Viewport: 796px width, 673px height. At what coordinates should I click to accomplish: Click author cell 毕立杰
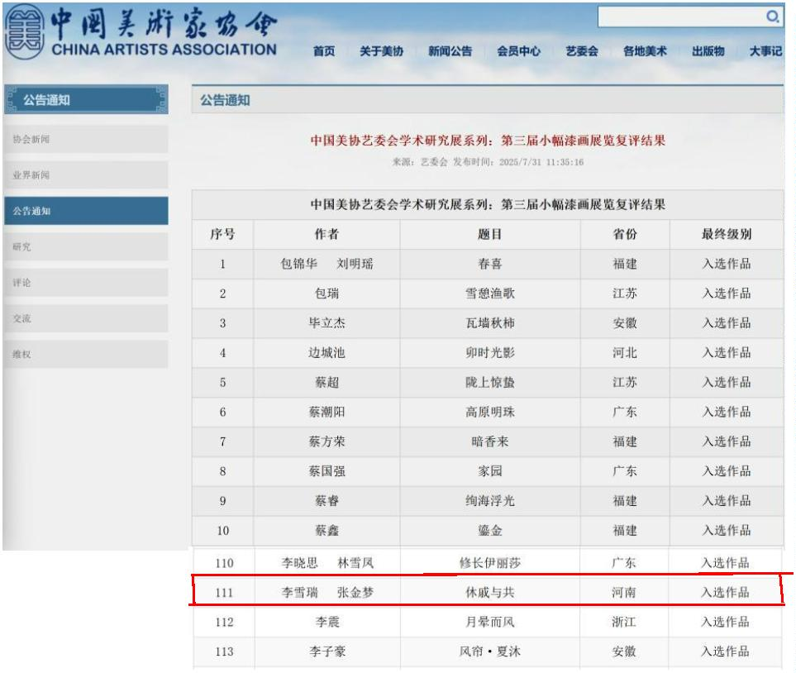point(327,323)
